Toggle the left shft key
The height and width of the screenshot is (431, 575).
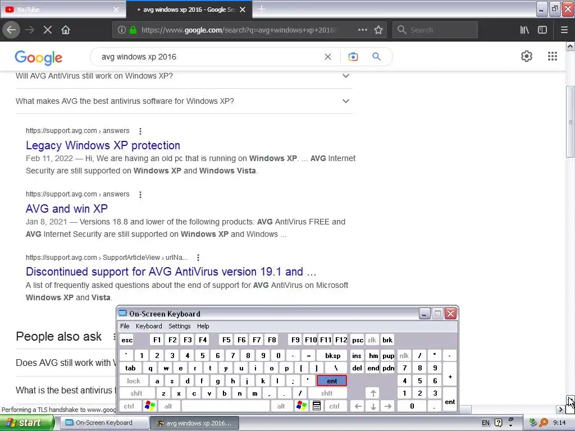click(x=136, y=393)
